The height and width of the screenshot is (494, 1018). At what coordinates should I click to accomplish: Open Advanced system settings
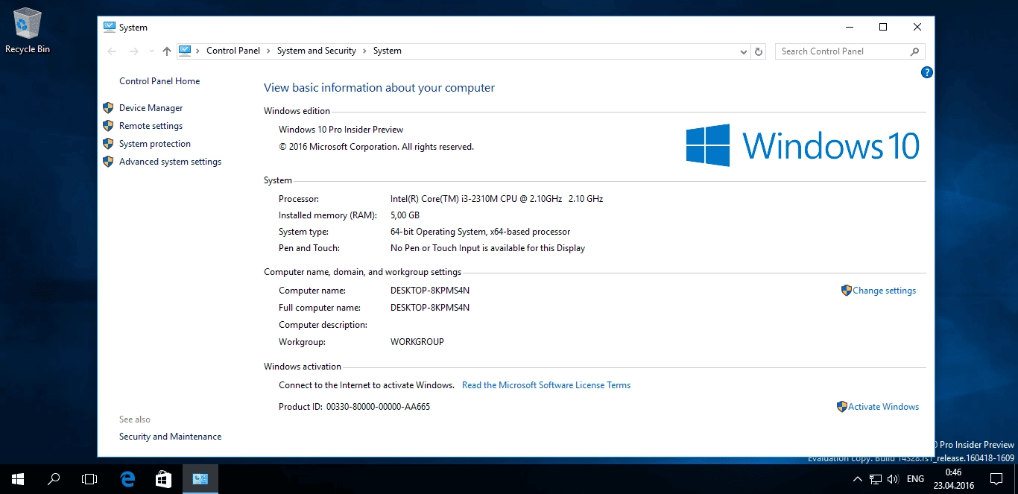click(x=170, y=162)
